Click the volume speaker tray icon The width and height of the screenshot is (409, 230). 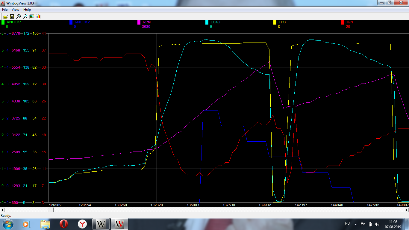377,224
